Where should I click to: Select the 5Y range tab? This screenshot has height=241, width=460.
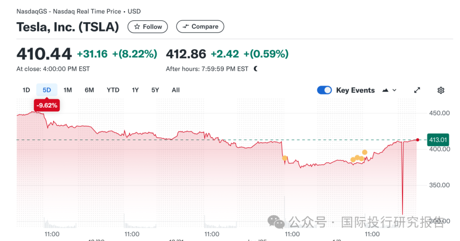[155, 90]
